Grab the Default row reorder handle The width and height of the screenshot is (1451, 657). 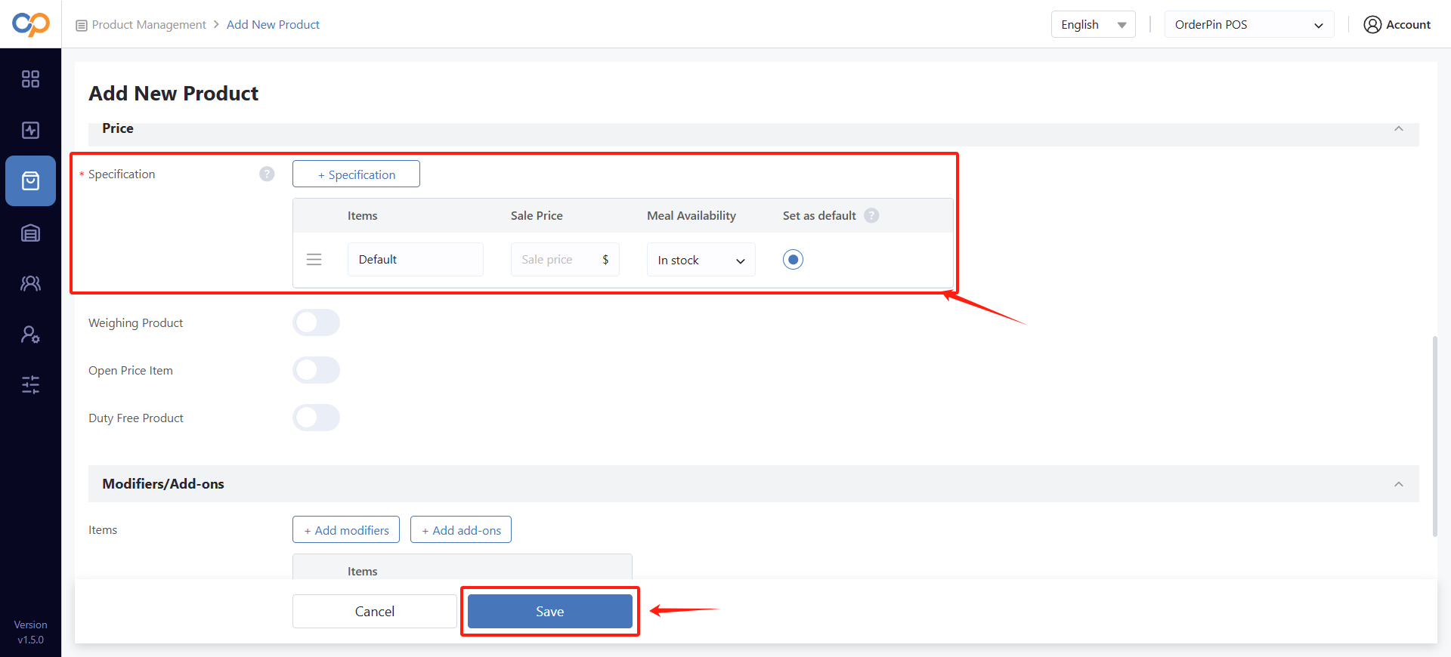314,260
